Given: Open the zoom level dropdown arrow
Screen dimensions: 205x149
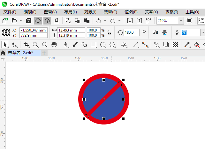Looking at the screenshot, I should (x=181, y=21).
